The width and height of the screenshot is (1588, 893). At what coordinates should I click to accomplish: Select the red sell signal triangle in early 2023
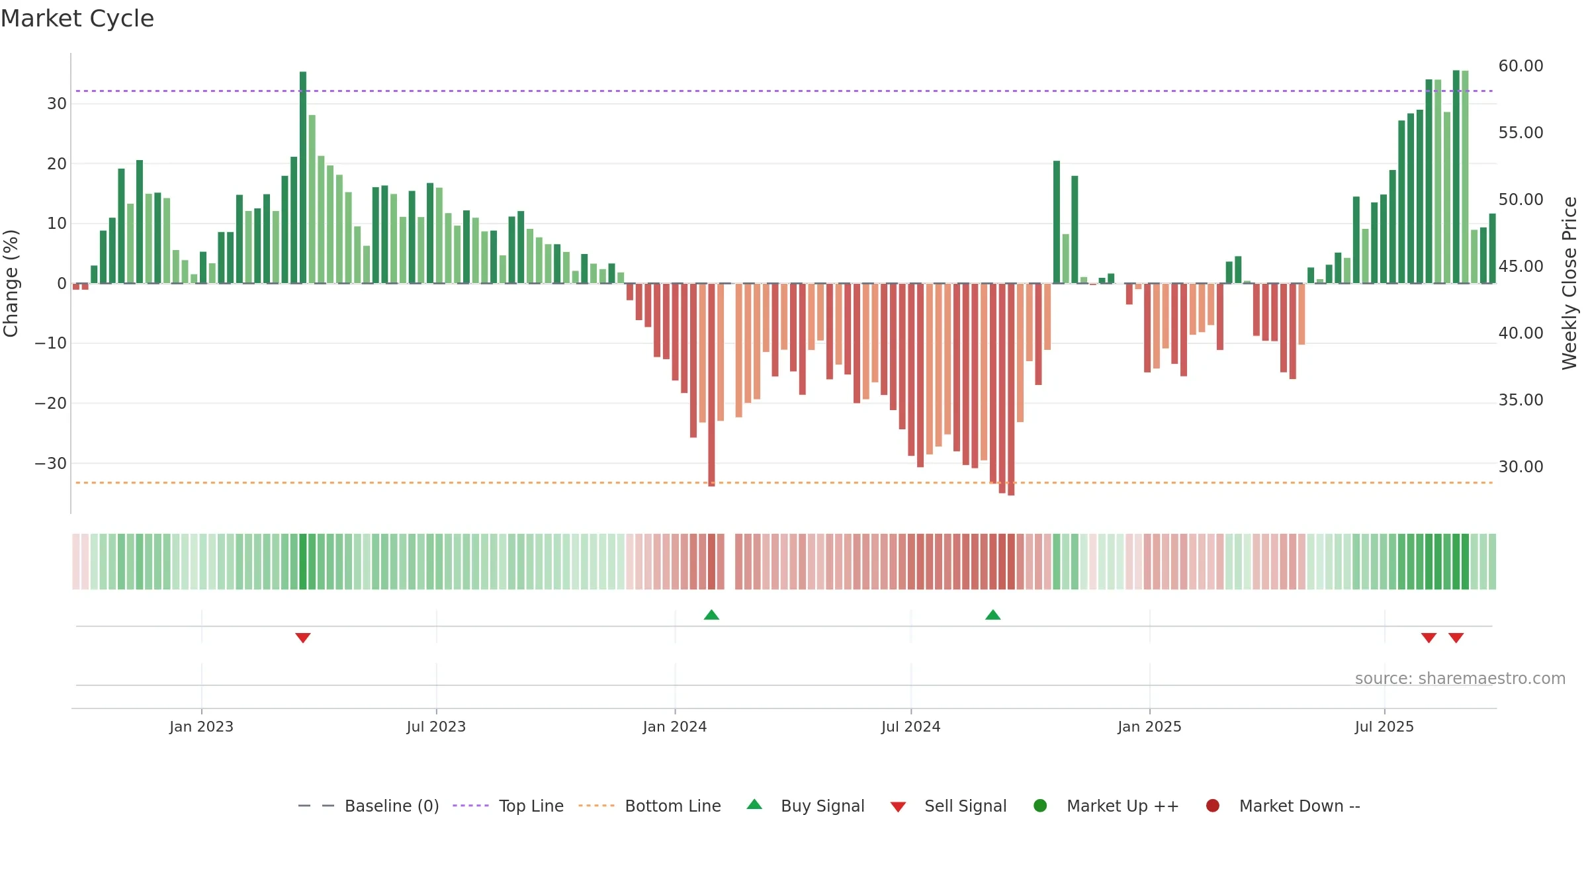[x=303, y=638]
